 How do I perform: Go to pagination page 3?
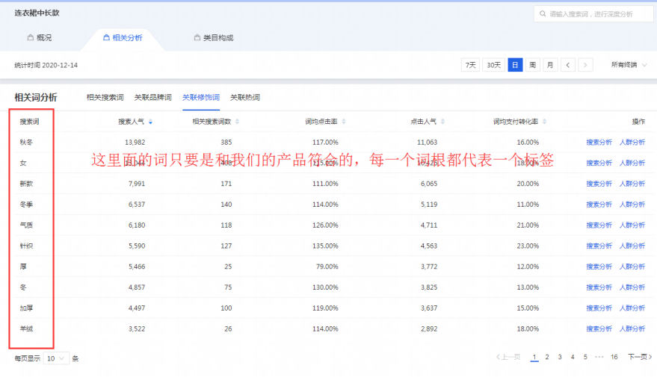(560, 357)
